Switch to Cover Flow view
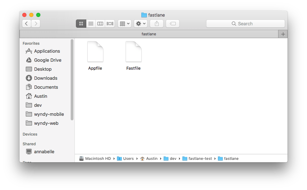Image resolution: width=307 pixels, height=190 pixels. tap(110, 24)
